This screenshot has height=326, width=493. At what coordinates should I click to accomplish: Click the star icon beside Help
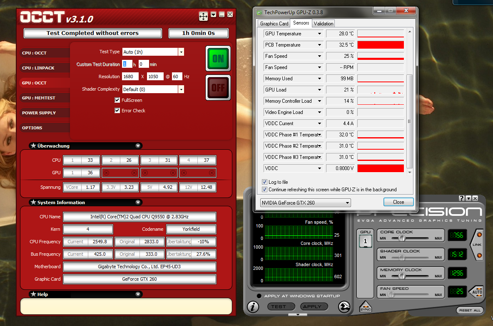tap(33, 294)
